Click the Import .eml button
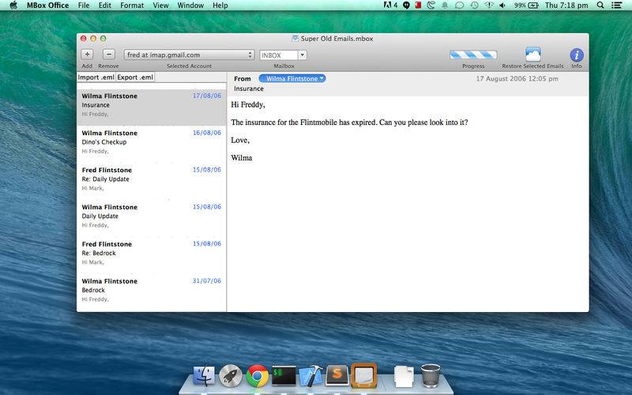 coord(96,77)
